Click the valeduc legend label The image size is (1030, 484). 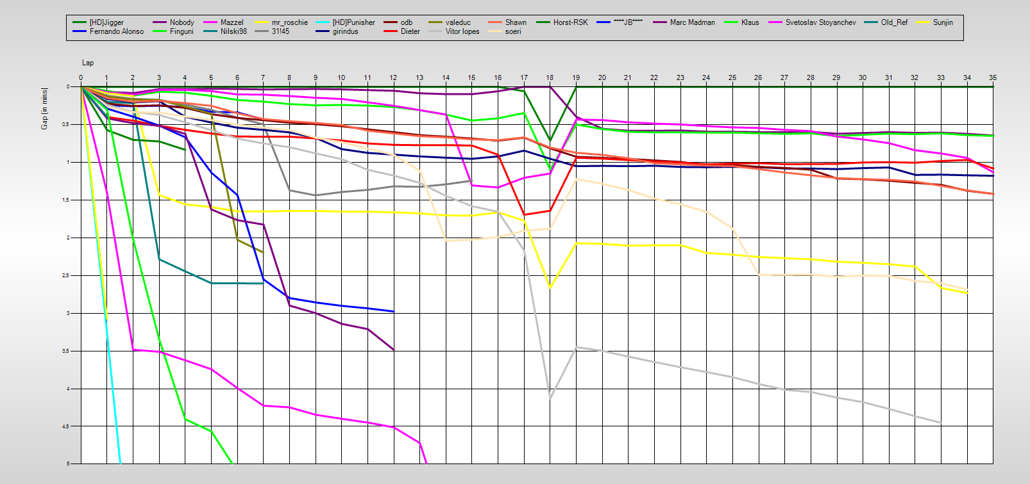[458, 22]
